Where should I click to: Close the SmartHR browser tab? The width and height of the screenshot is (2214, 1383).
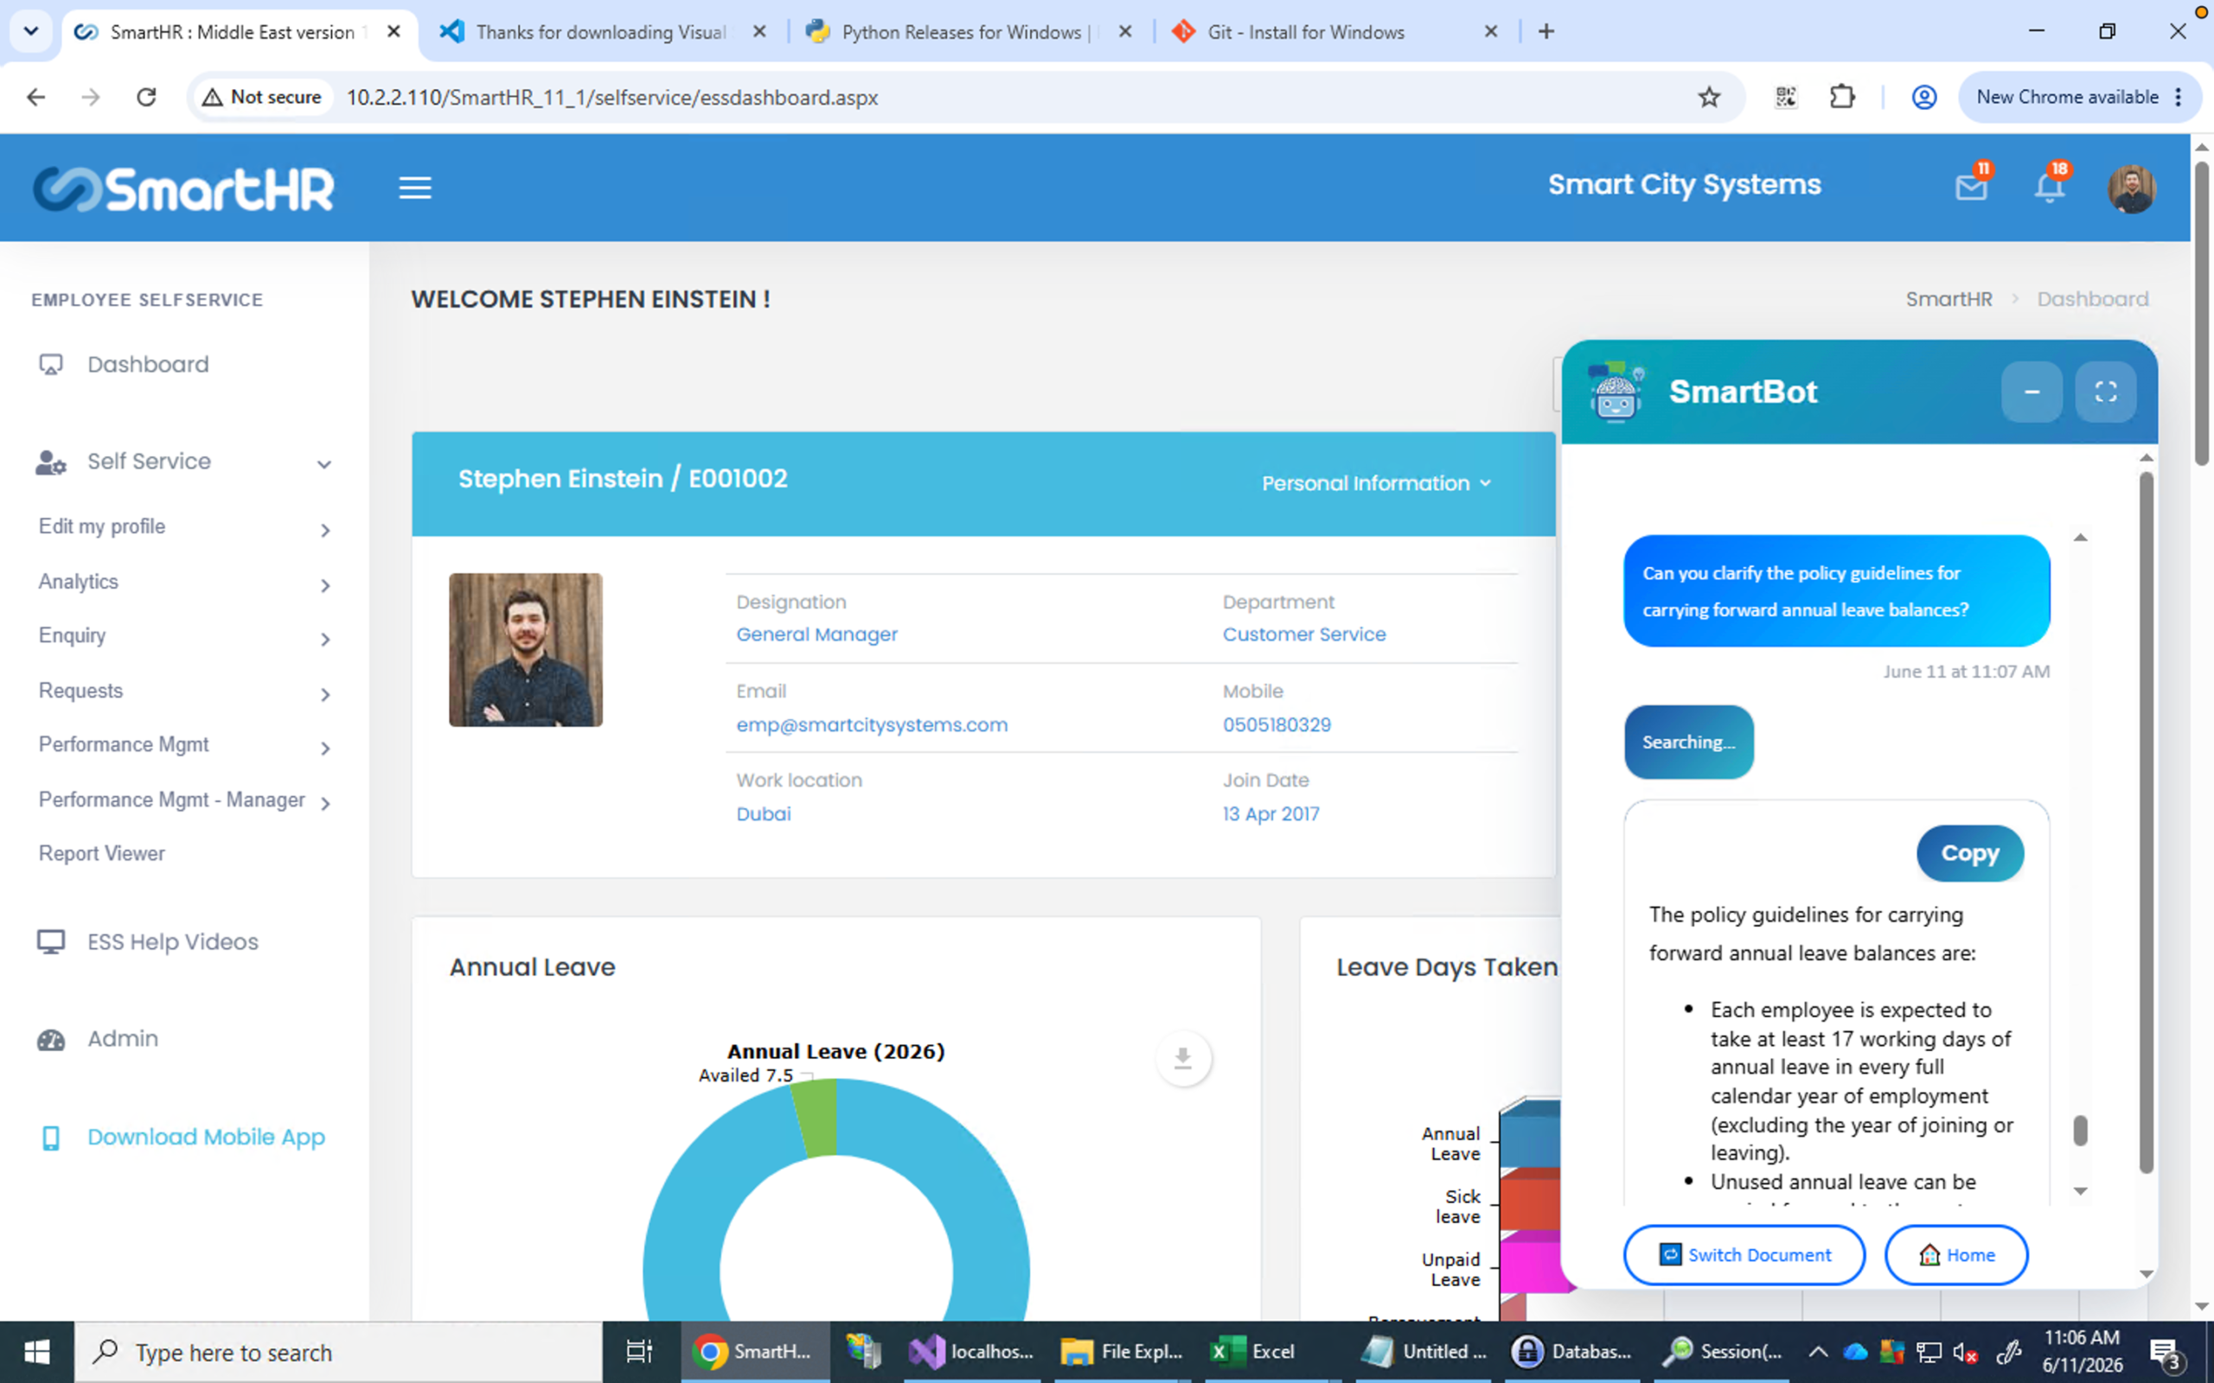point(394,31)
